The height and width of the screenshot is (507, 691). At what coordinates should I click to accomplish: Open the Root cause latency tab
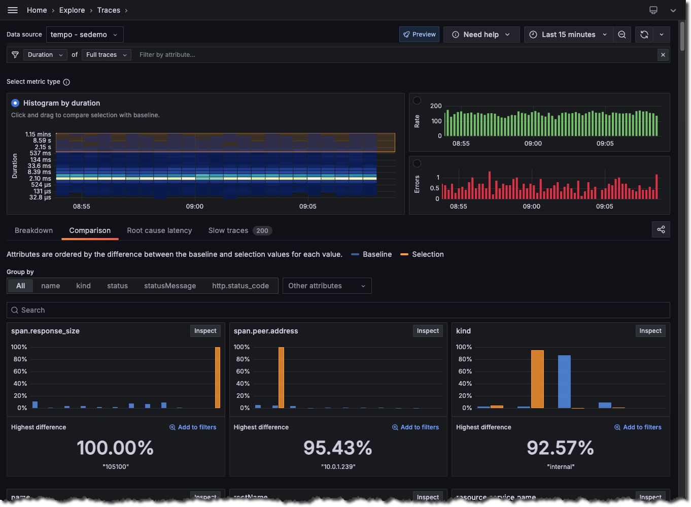[x=159, y=230]
